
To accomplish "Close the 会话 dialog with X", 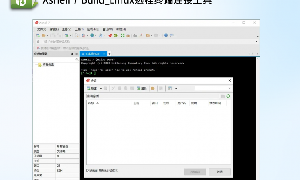I will (229, 81).
